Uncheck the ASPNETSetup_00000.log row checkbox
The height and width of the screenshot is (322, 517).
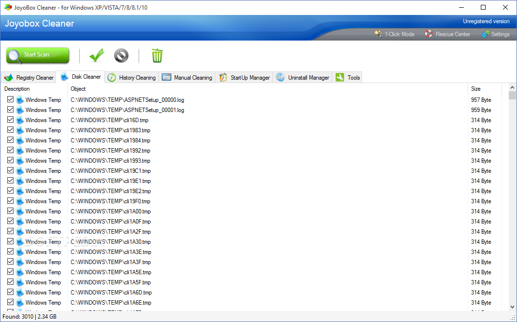click(x=10, y=99)
